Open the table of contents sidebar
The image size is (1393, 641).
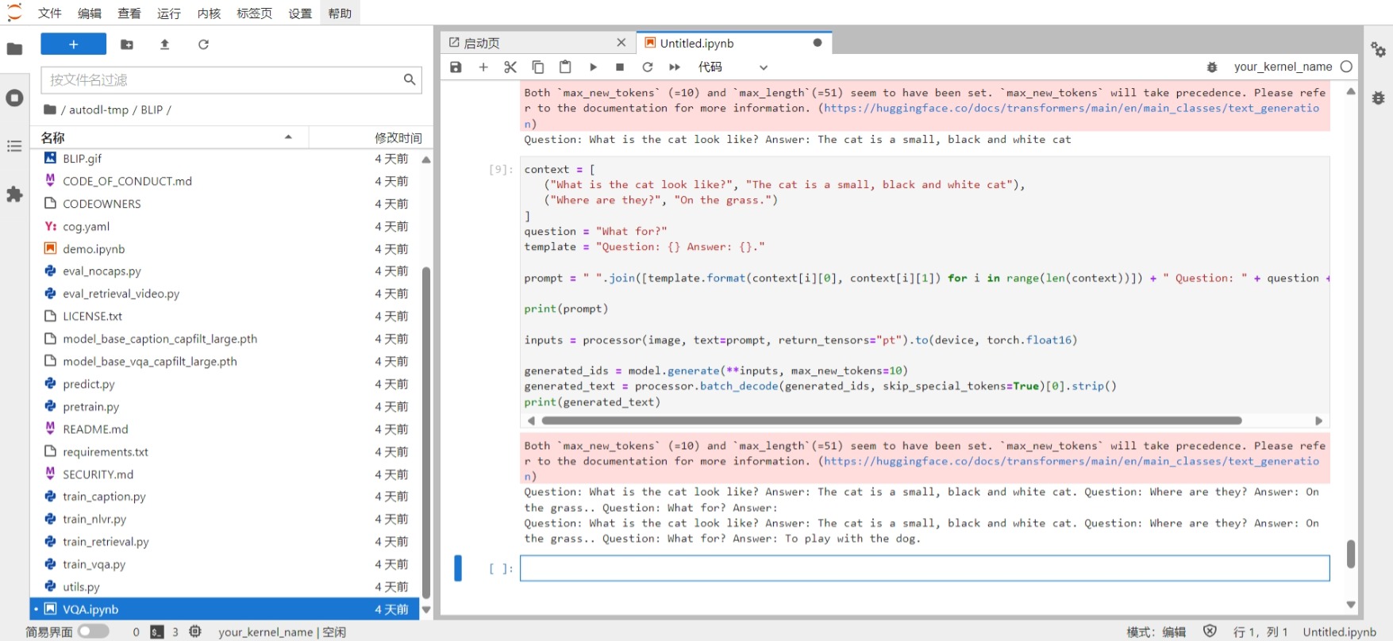click(14, 146)
